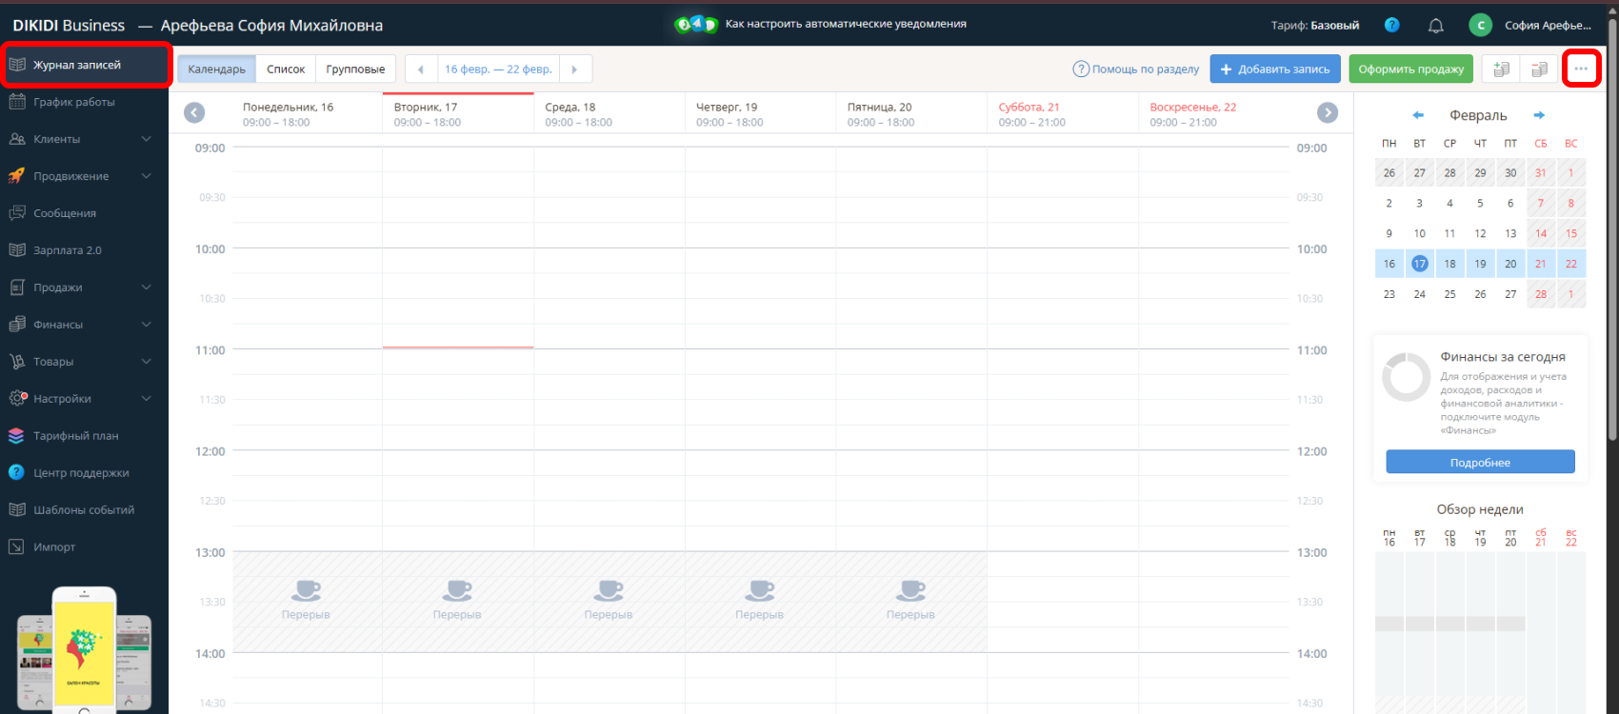Go to previous month in mini calendar
The height and width of the screenshot is (714, 1619).
pos(1418,115)
